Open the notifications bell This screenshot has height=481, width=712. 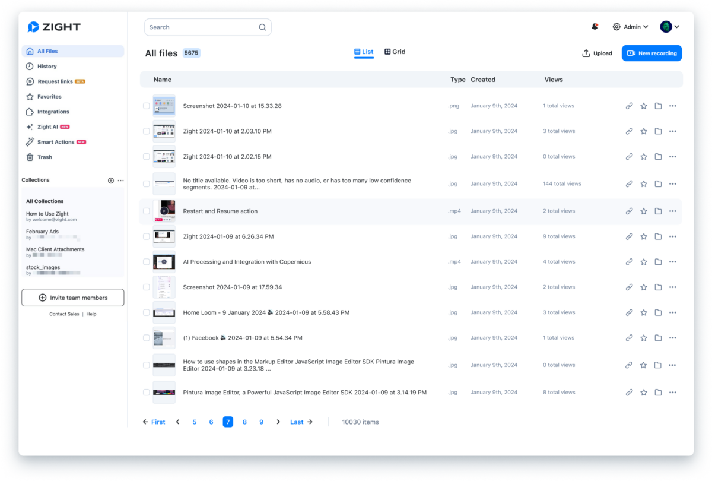click(x=594, y=26)
